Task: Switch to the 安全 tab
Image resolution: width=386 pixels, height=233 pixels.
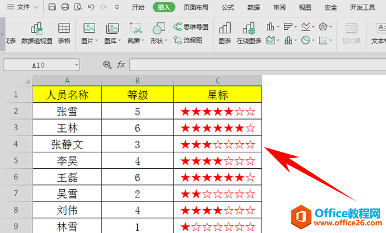Action: tap(331, 8)
